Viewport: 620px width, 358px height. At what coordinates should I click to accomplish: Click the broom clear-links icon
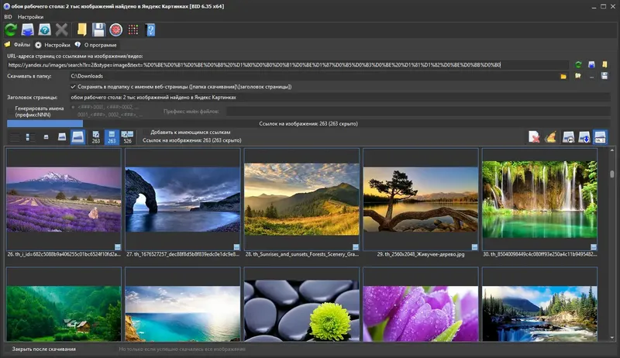point(550,137)
